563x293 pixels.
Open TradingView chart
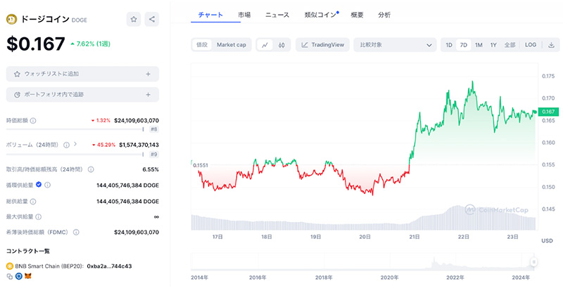point(322,45)
